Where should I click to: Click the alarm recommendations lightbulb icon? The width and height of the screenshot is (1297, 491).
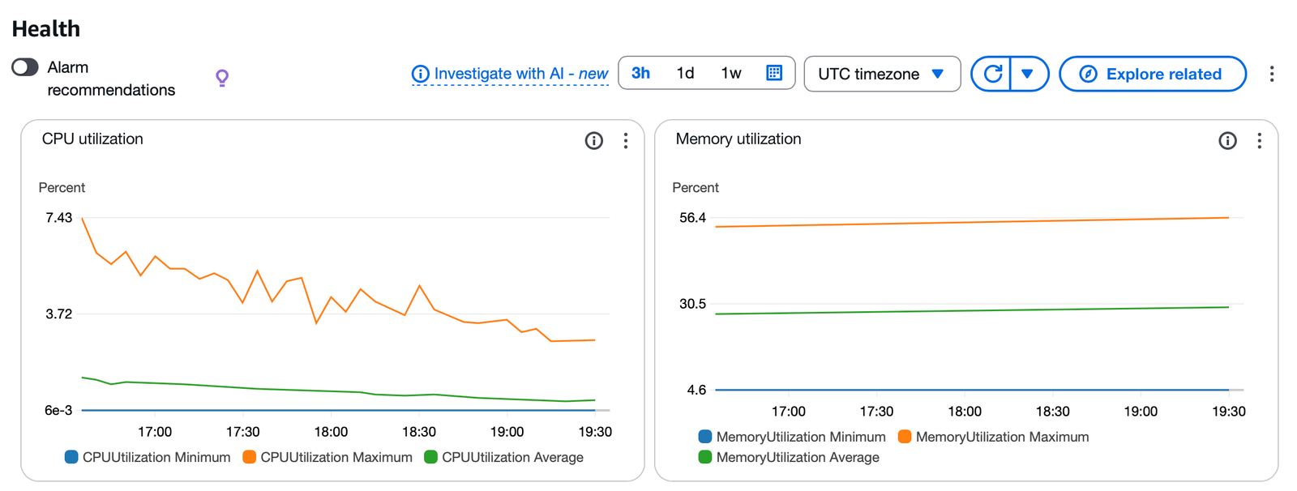(222, 78)
